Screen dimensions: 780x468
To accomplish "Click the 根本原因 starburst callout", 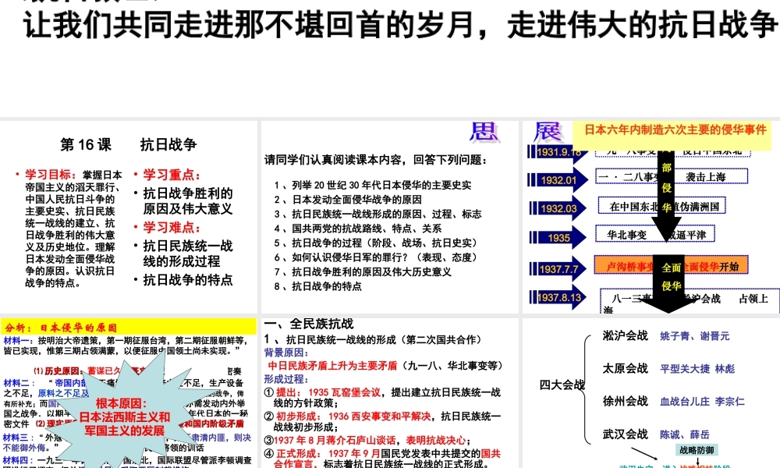I will pyautogui.click(x=124, y=415).
